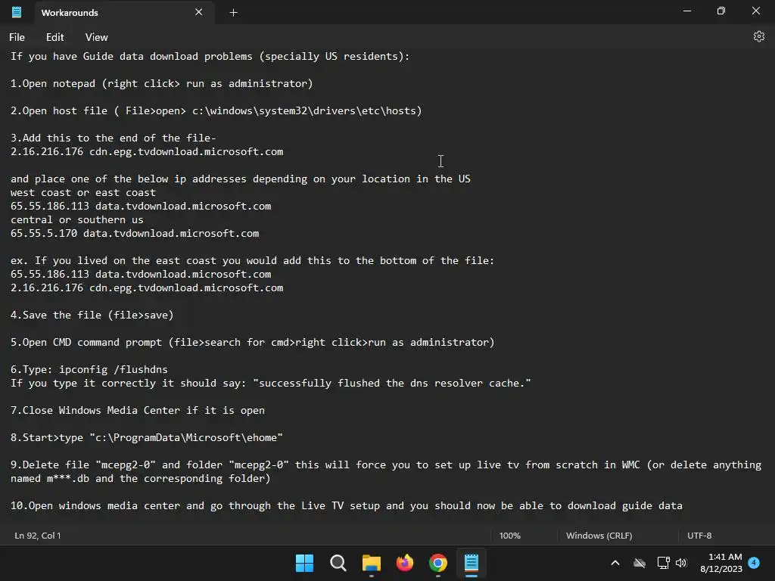The image size is (775, 581).
Task: Click Notepad icon on taskbar
Action: pyautogui.click(x=472, y=563)
